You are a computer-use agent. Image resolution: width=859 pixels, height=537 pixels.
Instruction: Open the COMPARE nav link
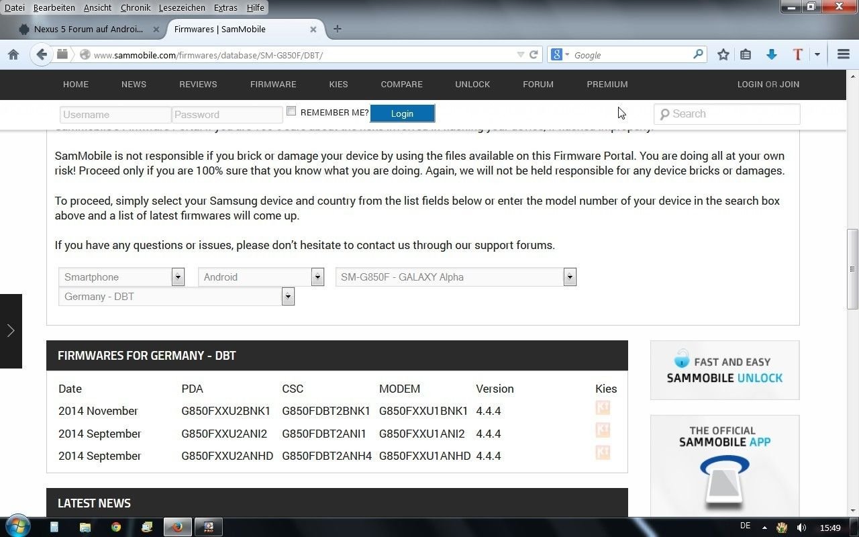[401, 84]
